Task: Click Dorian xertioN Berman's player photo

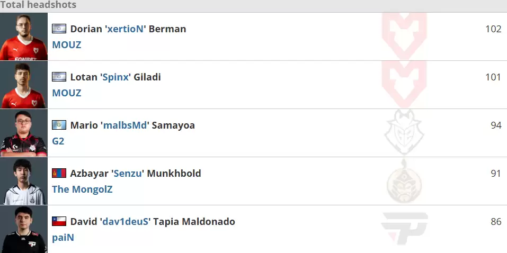Action: click(24, 37)
